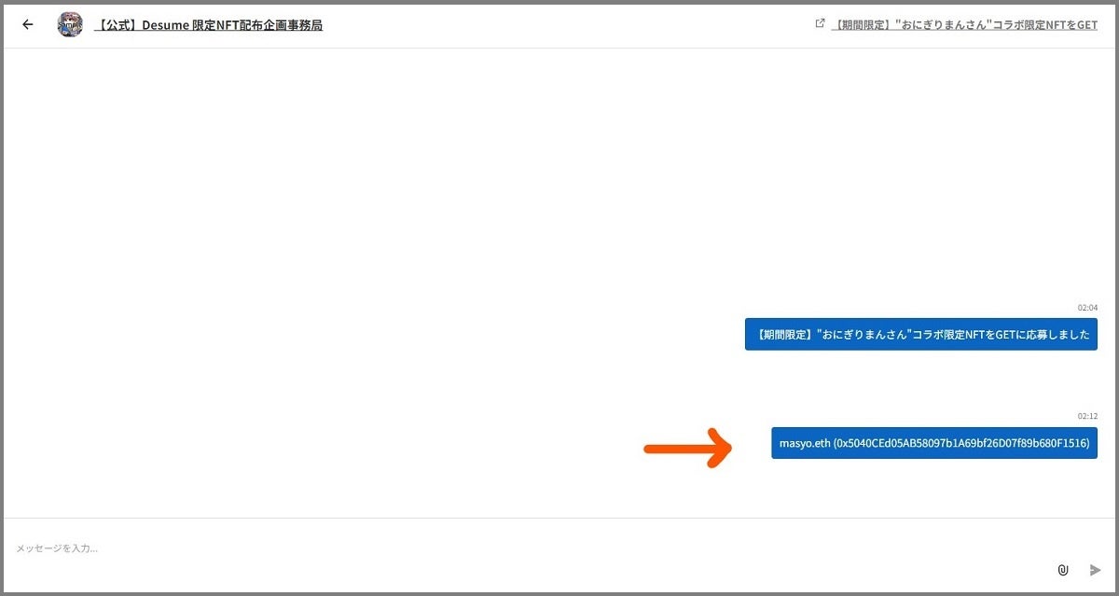Select the 応募しました message bubble
The height and width of the screenshot is (596, 1119).
click(921, 334)
